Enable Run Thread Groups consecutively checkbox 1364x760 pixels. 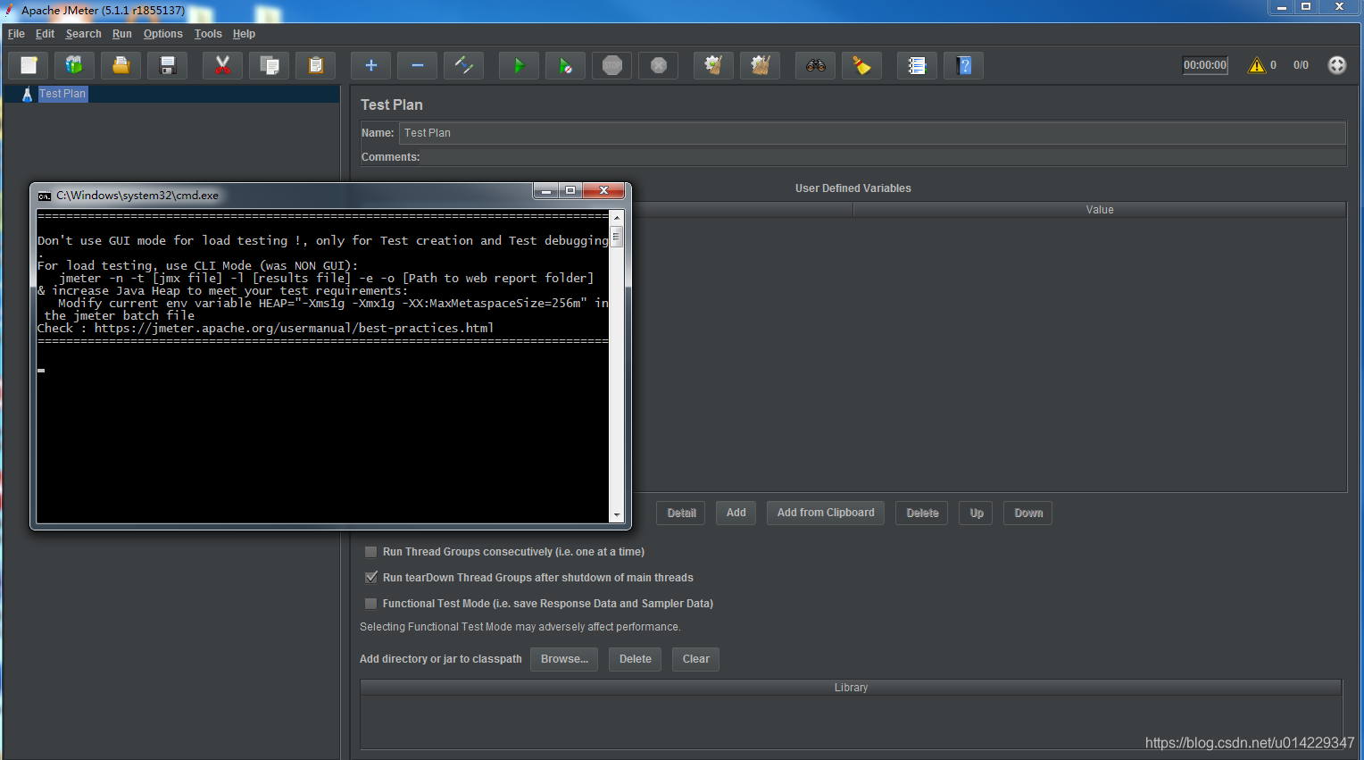(x=371, y=552)
